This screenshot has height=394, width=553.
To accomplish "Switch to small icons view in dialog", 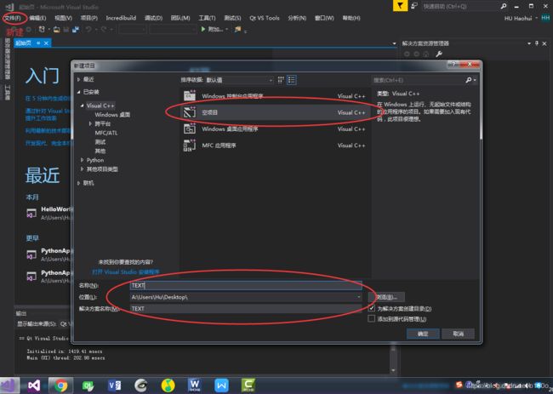I will [x=281, y=80].
